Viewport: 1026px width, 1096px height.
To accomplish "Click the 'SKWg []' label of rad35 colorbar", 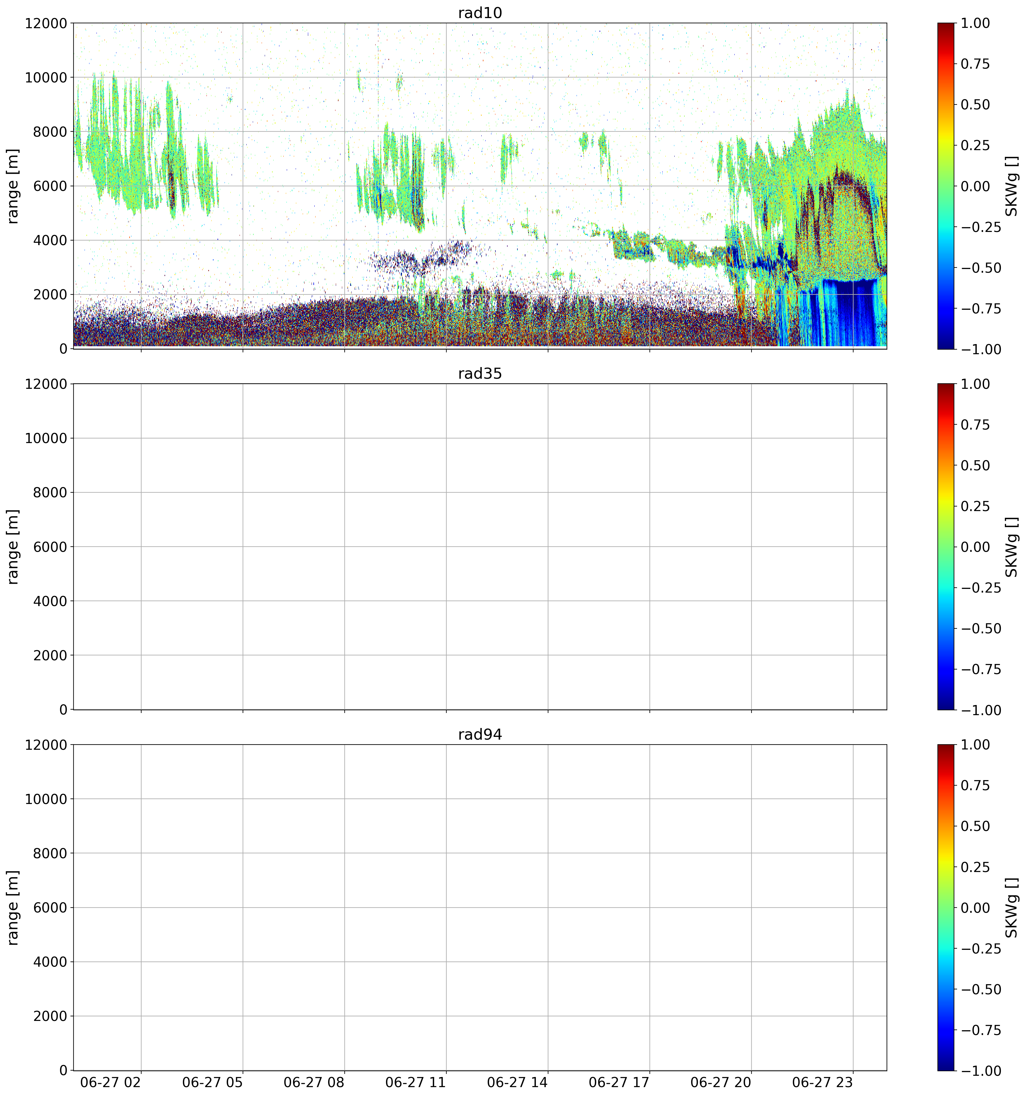I will tap(1011, 547).
